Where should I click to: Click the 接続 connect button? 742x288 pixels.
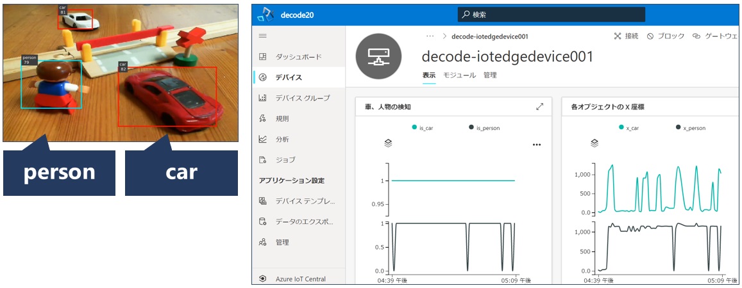(x=626, y=36)
